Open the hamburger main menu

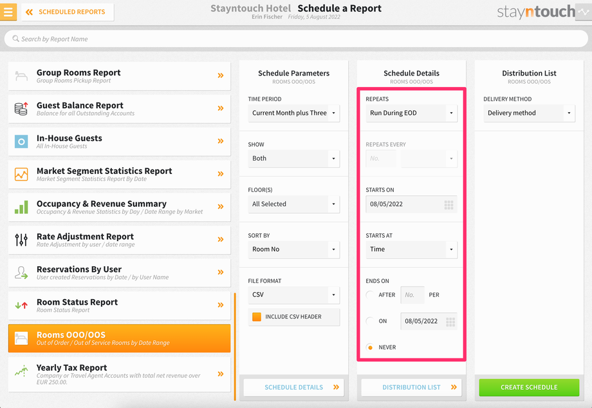(x=8, y=12)
